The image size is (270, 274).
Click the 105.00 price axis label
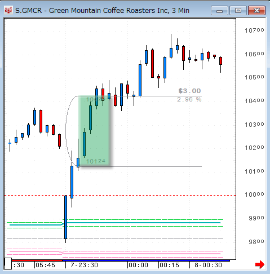click(x=254, y=77)
